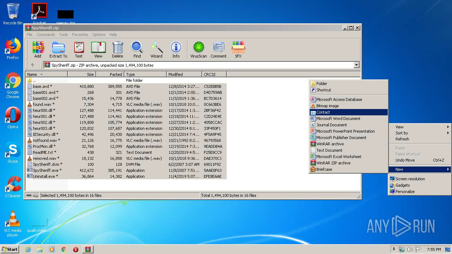The image size is (452, 254).
Task: Open the Find magnifier tool
Action: click(137, 49)
